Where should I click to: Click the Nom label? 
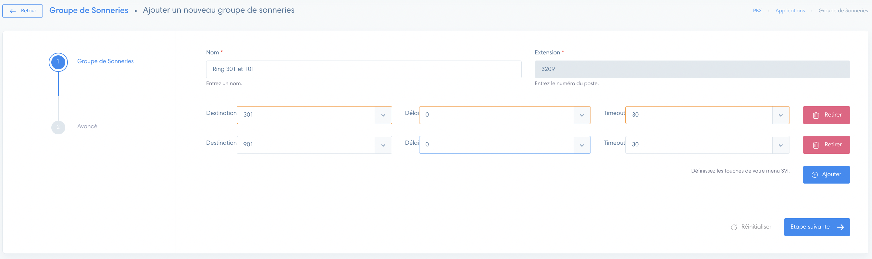point(213,52)
